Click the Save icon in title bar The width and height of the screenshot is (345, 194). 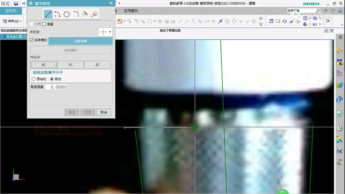click(16, 4)
